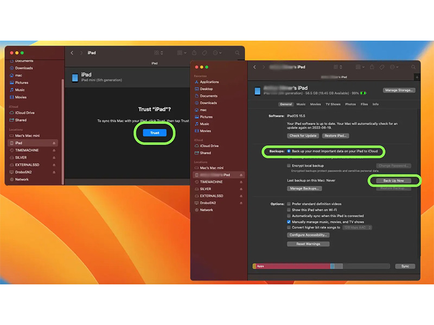This screenshot has height=325, width=434.
Task: Enable Convert higher bit rate songs
Action: (289, 227)
